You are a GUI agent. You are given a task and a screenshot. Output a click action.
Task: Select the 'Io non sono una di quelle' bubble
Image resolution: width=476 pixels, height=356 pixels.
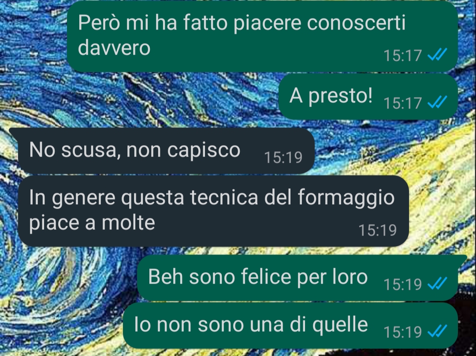pyautogui.click(x=290, y=325)
